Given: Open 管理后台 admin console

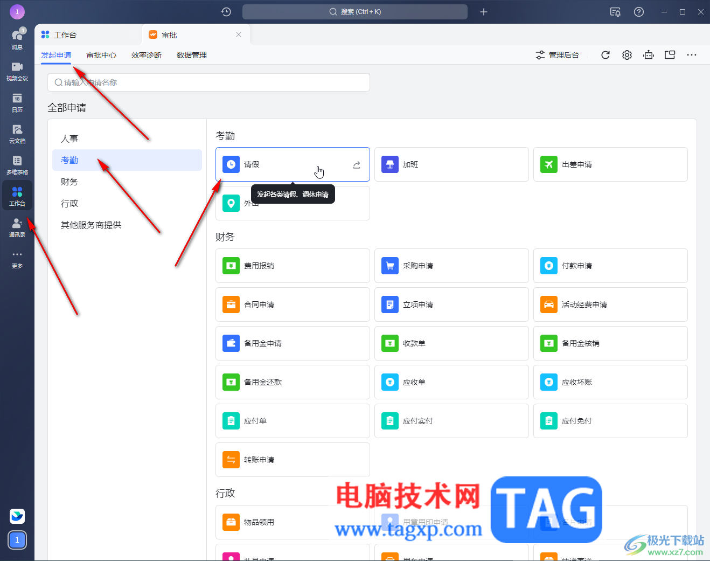Looking at the screenshot, I should (x=558, y=55).
